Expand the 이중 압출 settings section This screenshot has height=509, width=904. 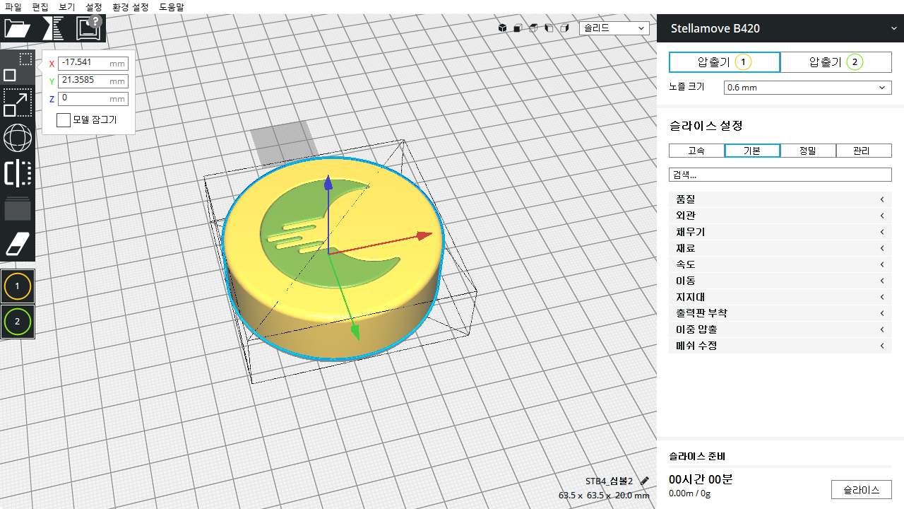pos(780,329)
